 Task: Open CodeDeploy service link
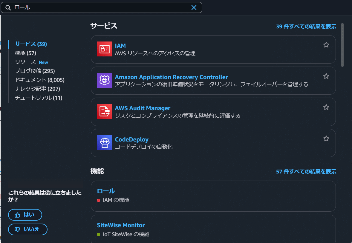[x=132, y=140]
